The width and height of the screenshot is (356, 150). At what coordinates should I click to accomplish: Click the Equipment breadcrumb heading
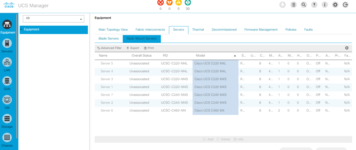click(x=103, y=18)
